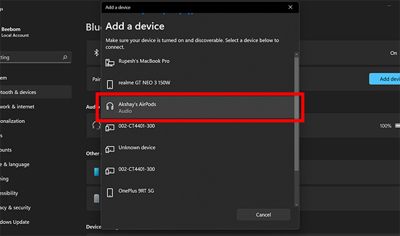This screenshot has height=236, width=400.
Task: Open Network & internet in sidebar
Action: (36, 107)
